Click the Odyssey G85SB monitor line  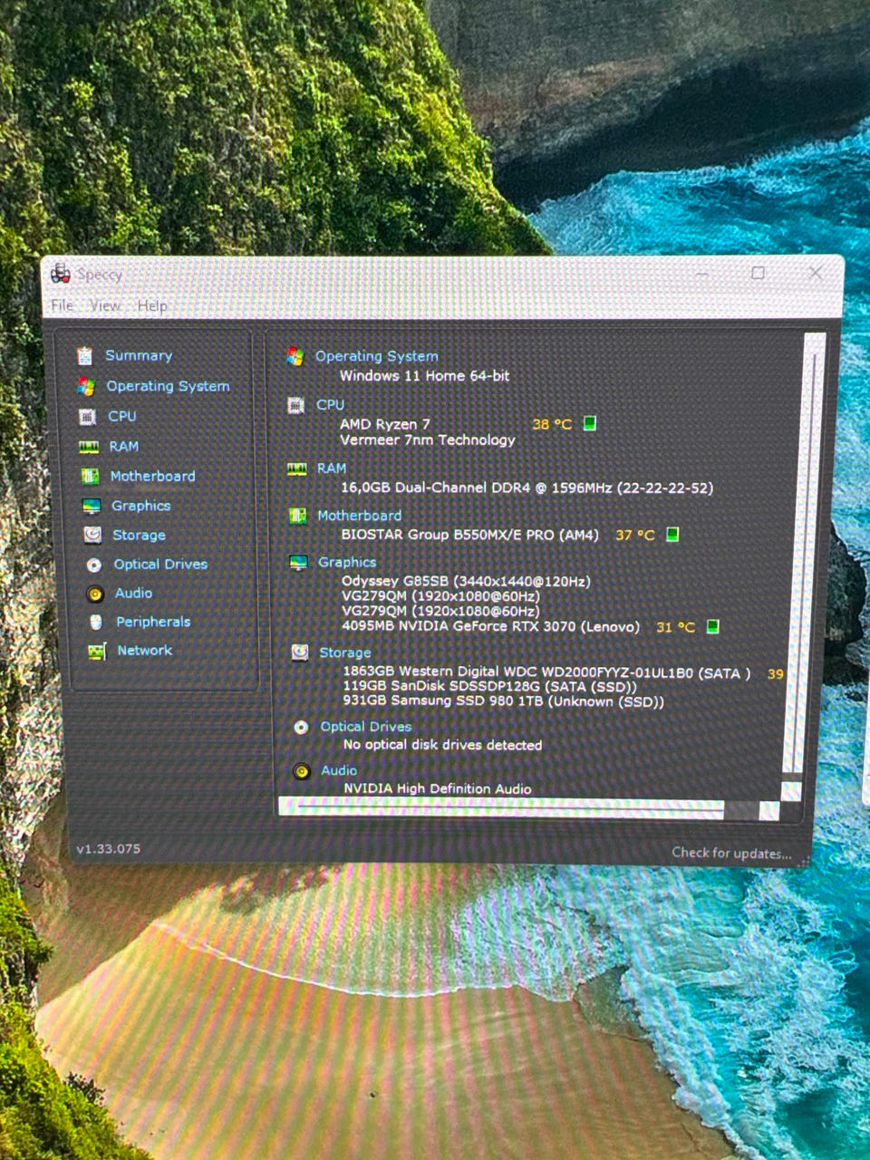point(466,581)
